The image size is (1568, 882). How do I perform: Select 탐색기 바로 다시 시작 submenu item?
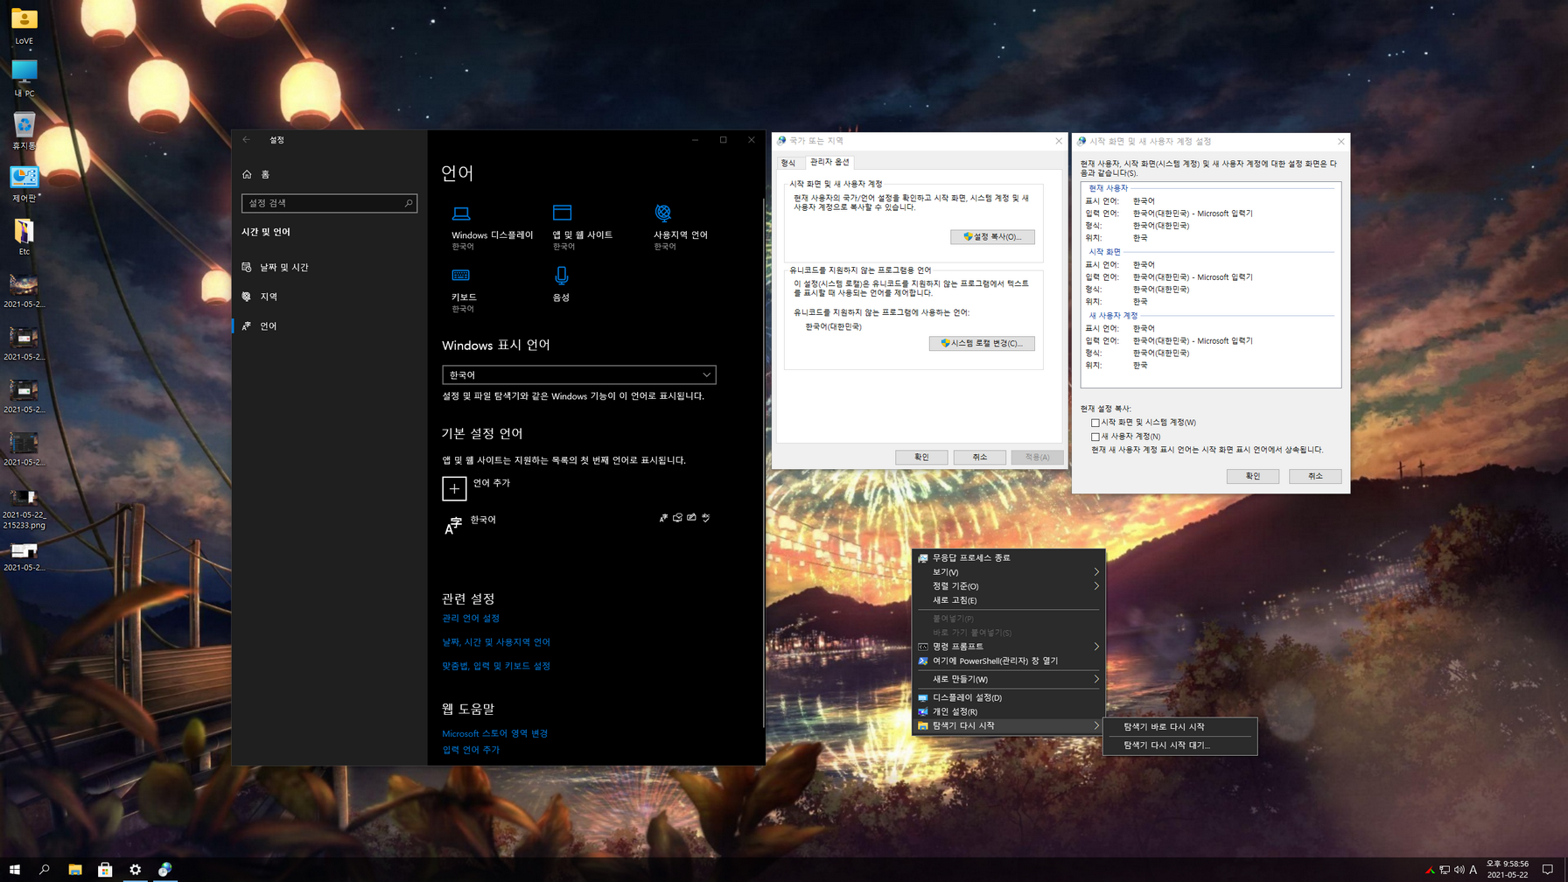tap(1179, 726)
